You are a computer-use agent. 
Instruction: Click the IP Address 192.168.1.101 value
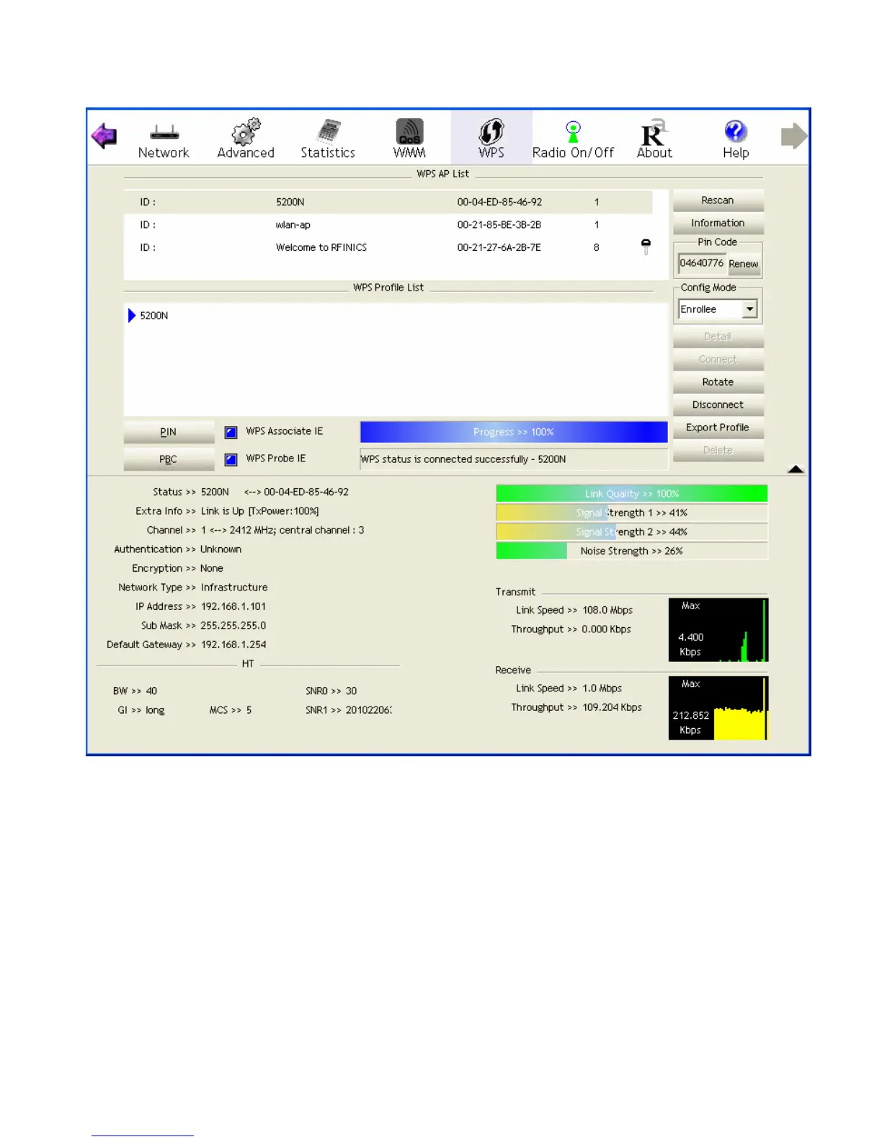click(x=233, y=606)
